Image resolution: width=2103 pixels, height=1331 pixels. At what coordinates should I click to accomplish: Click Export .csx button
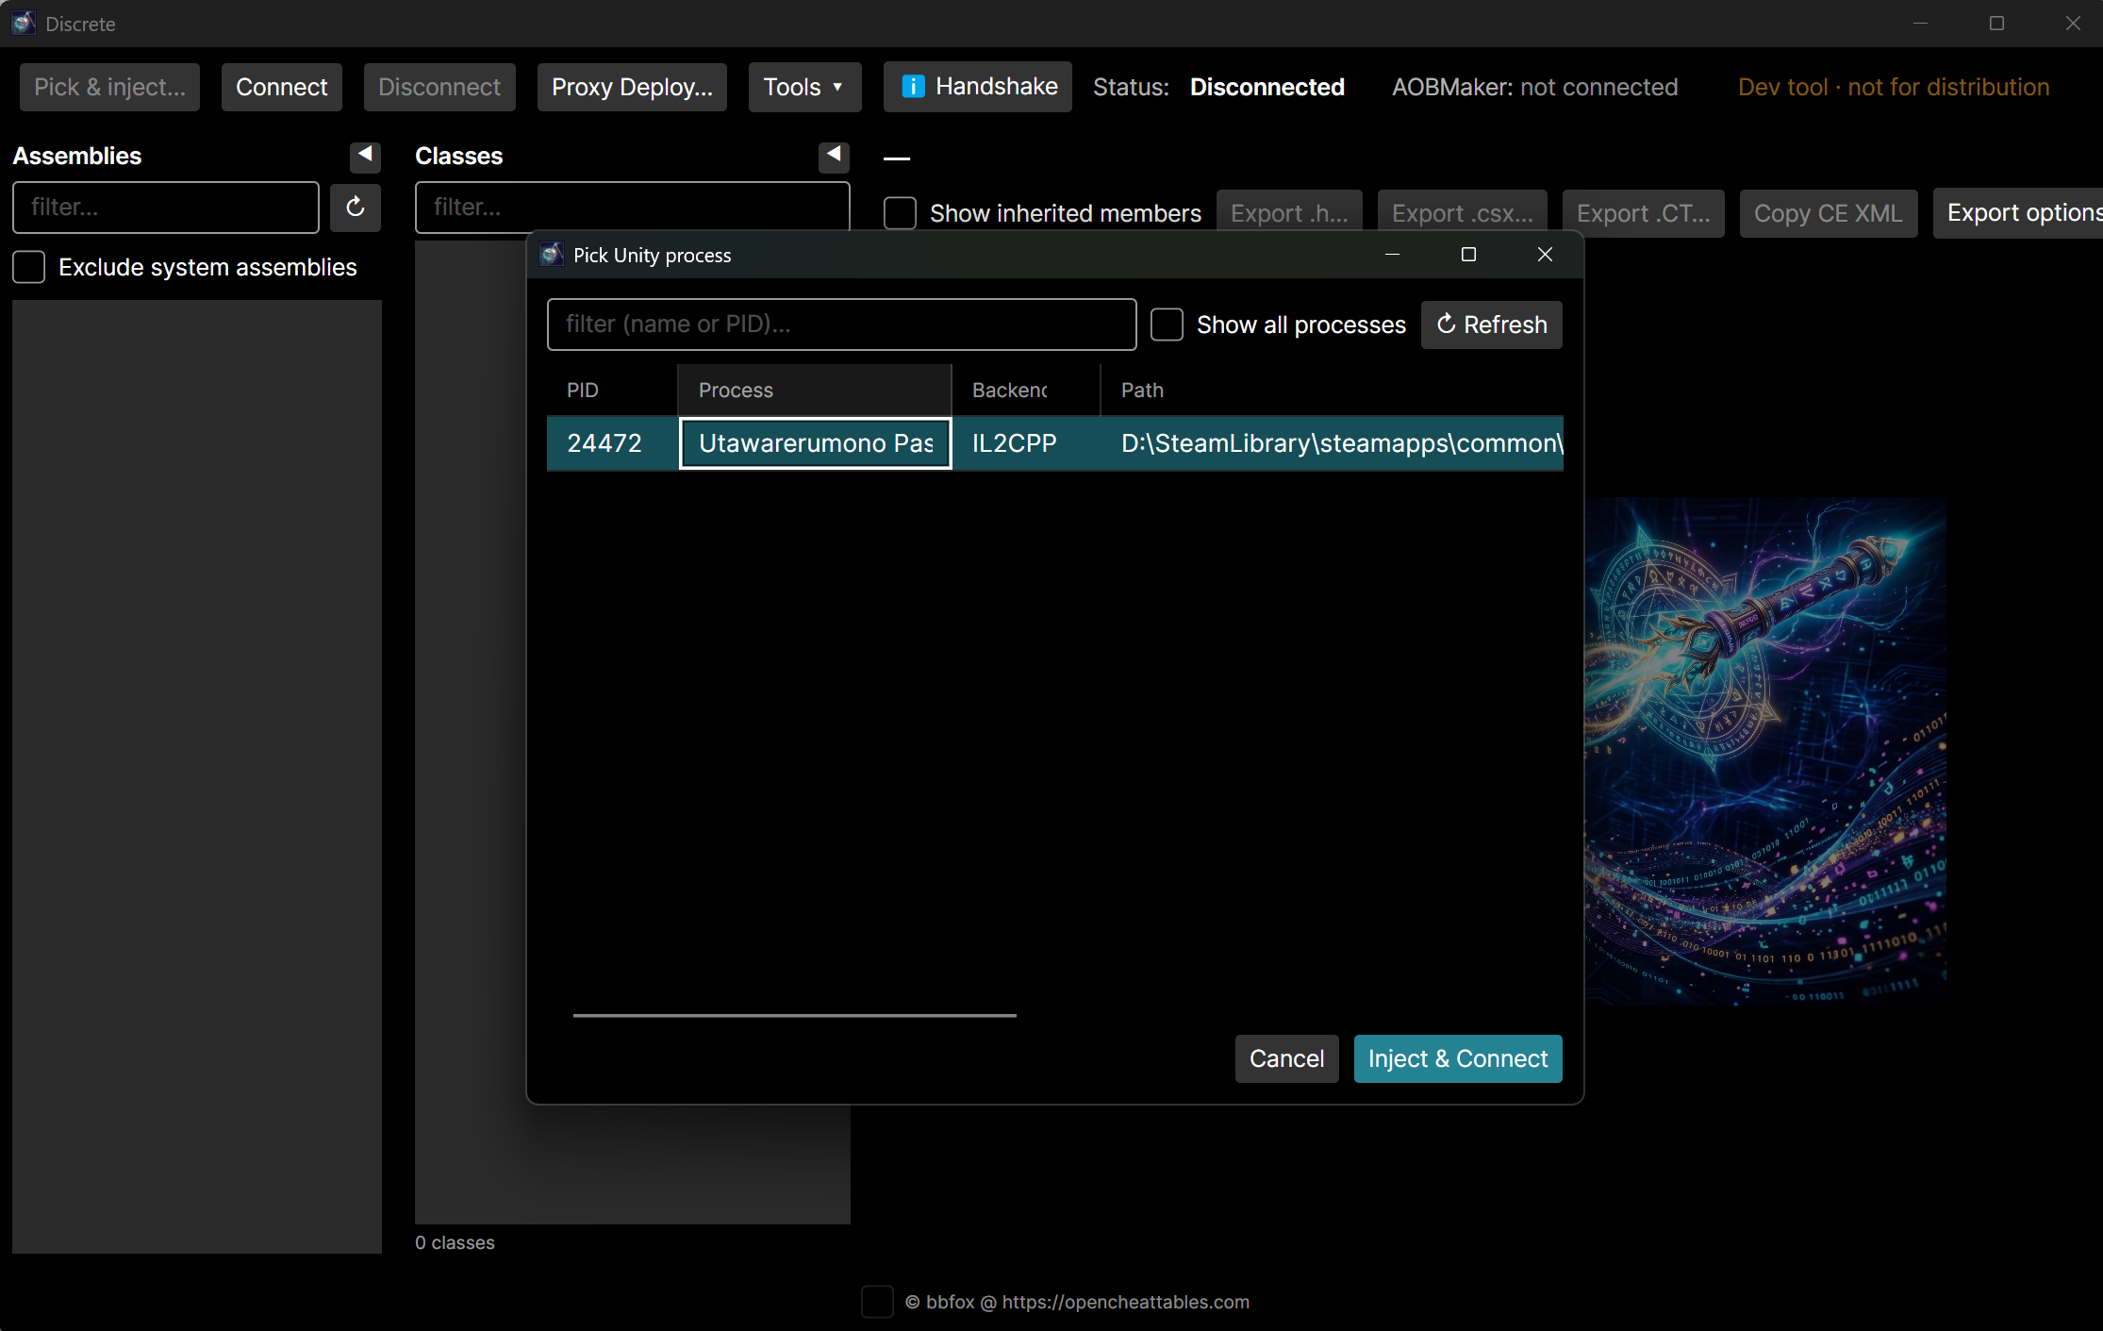coord(1462,213)
